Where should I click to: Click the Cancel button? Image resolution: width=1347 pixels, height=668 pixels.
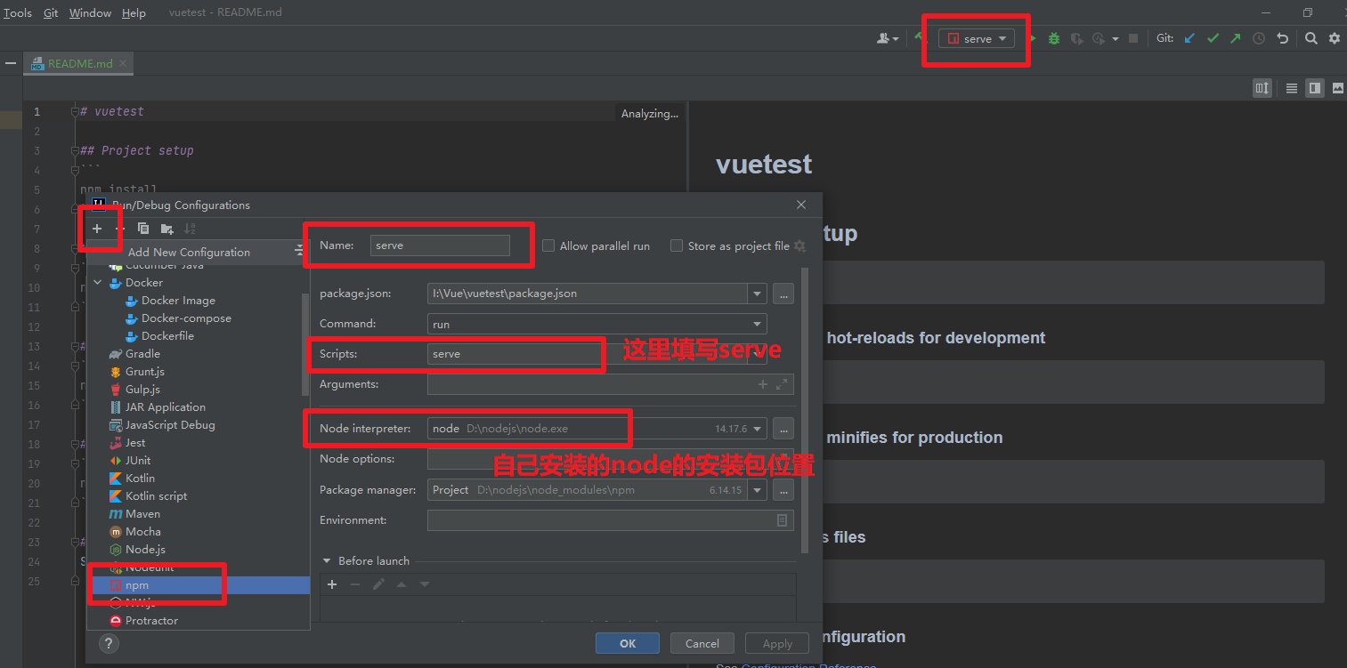coord(702,643)
